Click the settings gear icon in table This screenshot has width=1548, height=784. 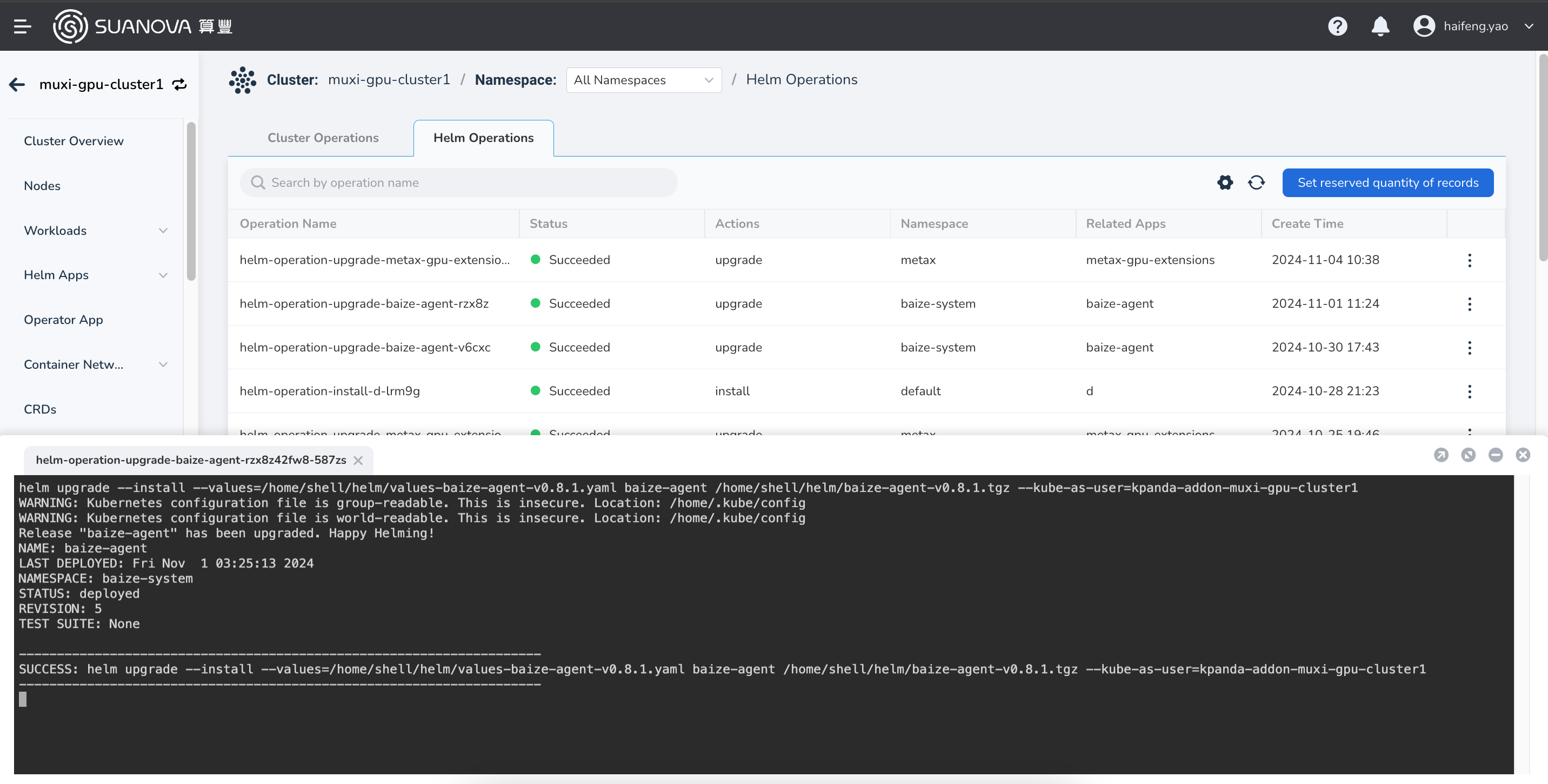[1225, 182]
